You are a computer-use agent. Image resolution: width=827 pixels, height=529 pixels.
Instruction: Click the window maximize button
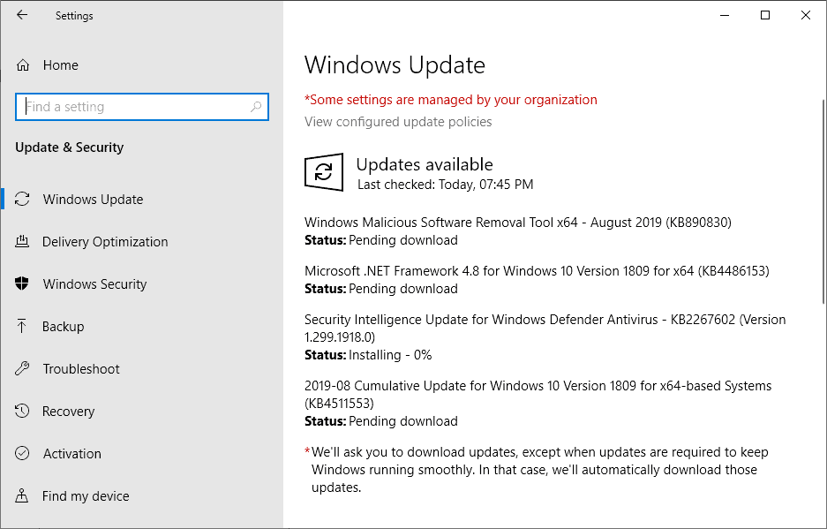point(764,15)
